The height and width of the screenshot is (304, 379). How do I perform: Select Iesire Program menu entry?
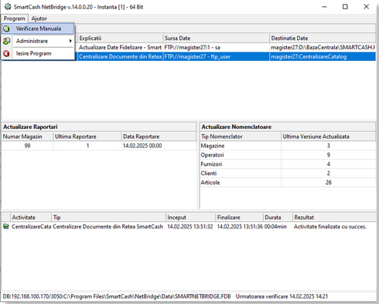[38, 53]
